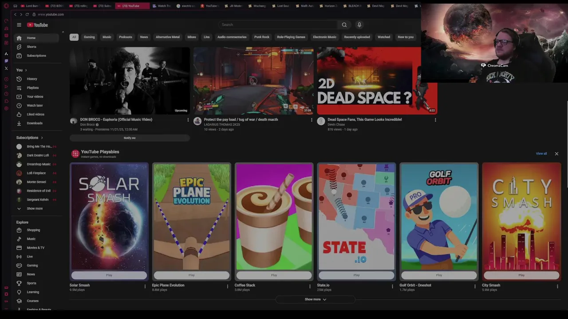Expand Show more under Playables shelf
Image resolution: width=568 pixels, height=319 pixels.
tap(316, 300)
